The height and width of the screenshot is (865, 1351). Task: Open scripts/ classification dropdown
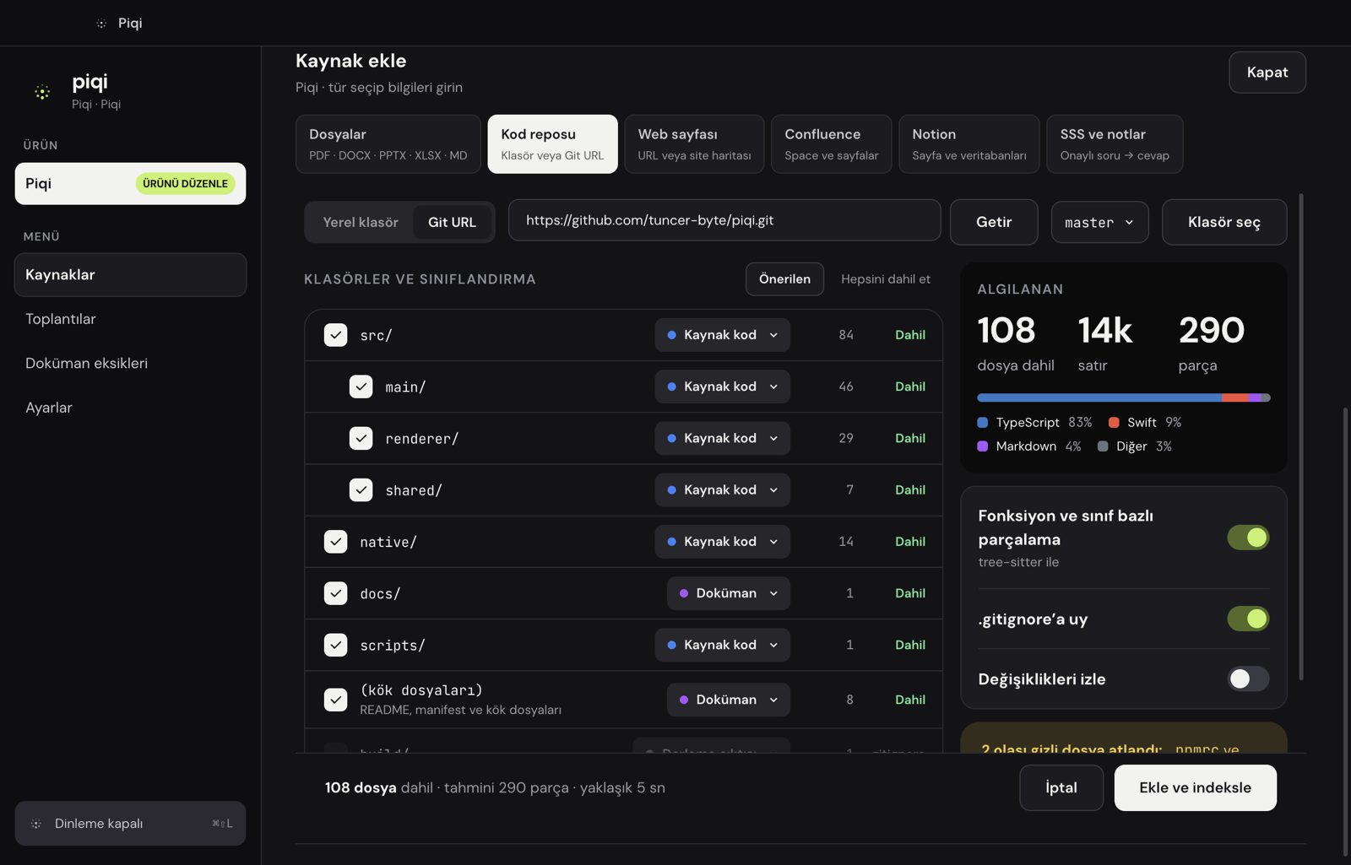[722, 645]
